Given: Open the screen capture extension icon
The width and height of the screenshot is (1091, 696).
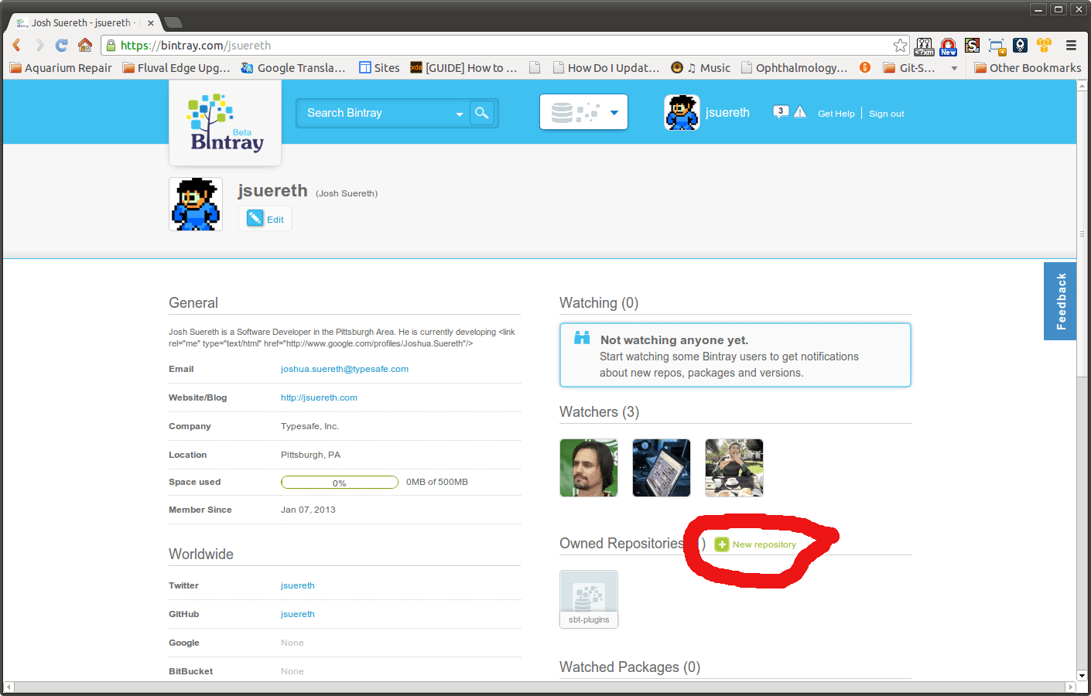Looking at the screenshot, I should click(x=997, y=46).
